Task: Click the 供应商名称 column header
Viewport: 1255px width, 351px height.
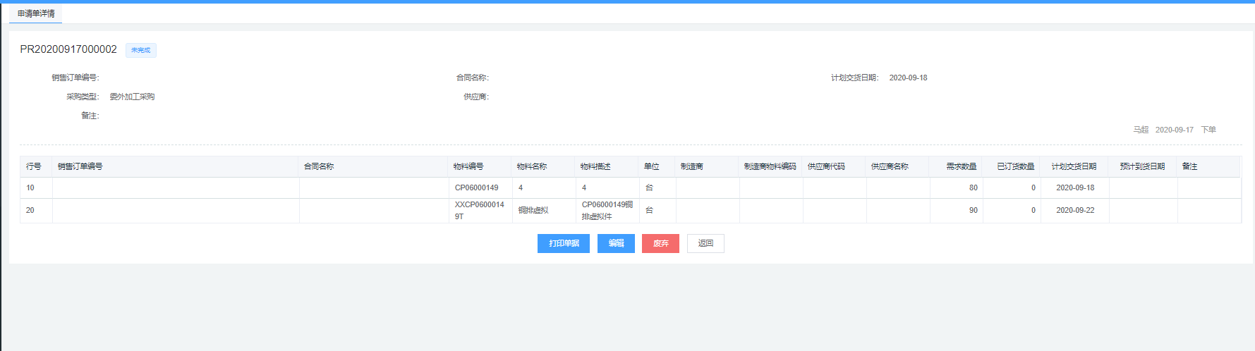Action: [x=890, y=166]
